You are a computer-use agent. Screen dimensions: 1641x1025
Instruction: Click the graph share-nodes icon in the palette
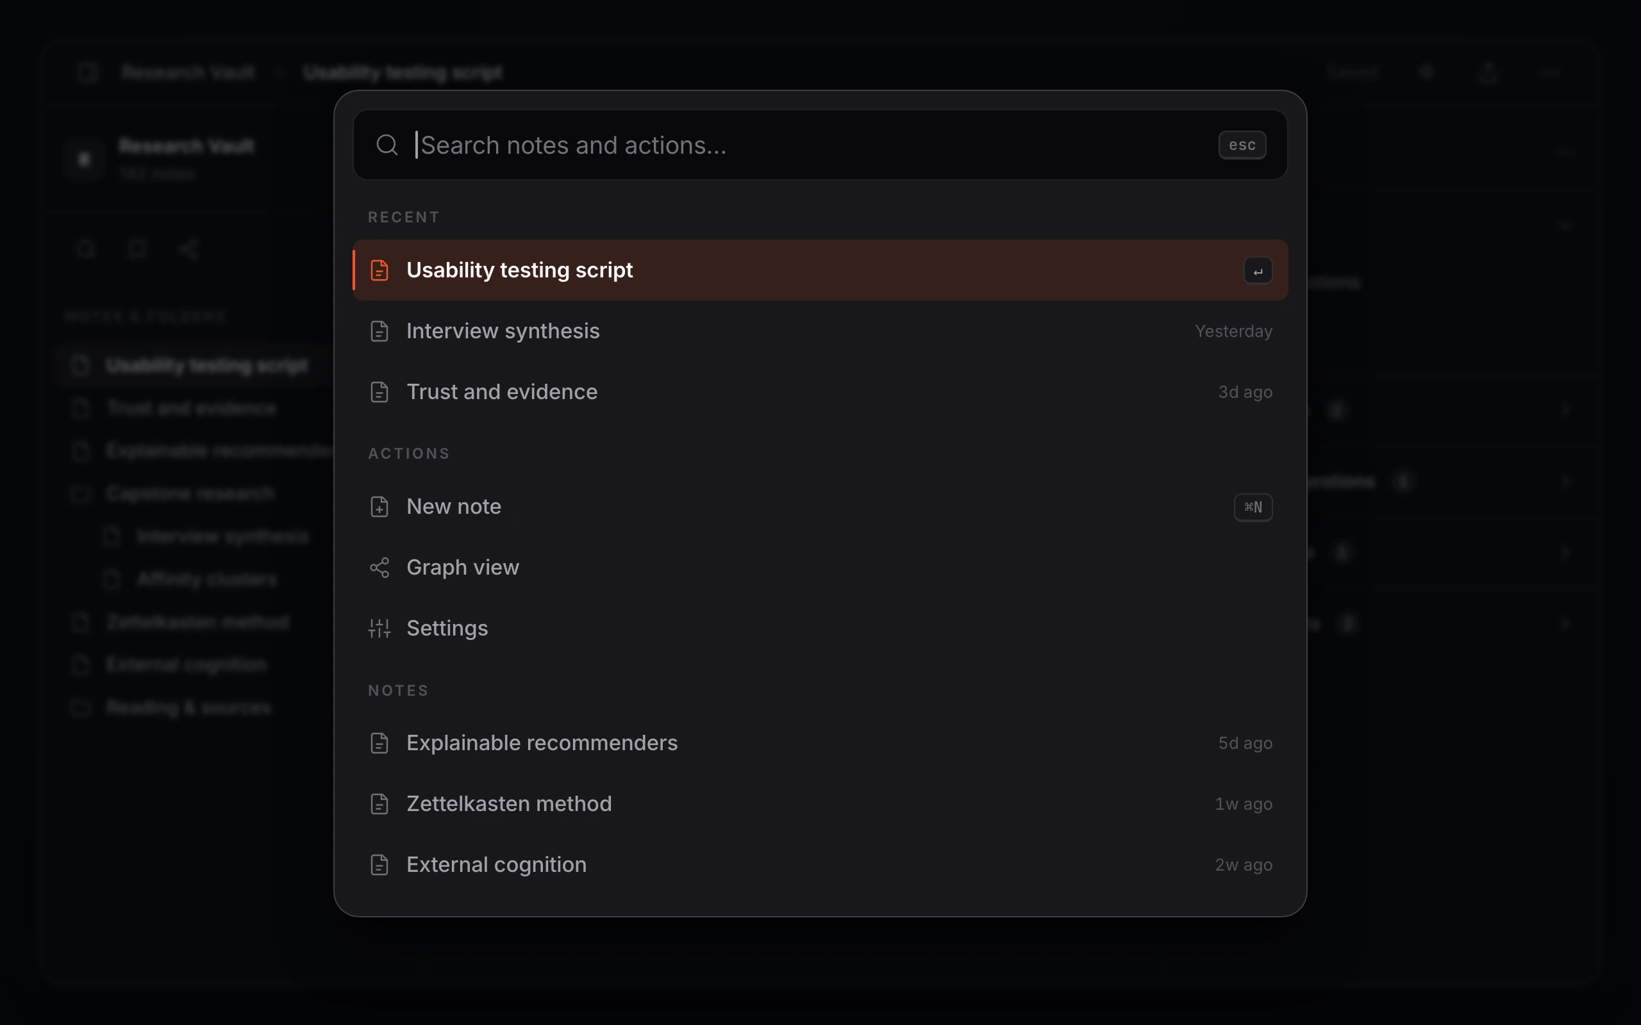(x=379, y=568)
